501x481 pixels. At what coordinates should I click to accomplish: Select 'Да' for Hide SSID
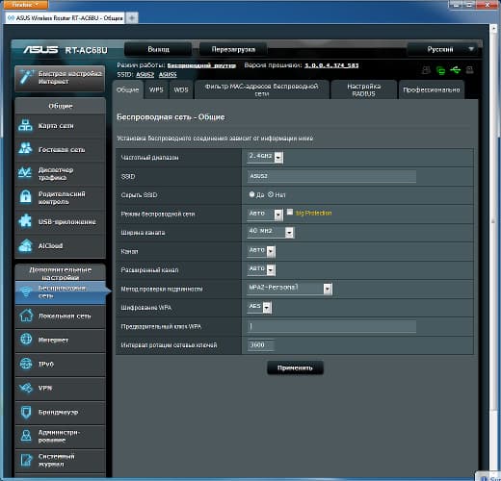pyautogui.click(x=251, y=194)
